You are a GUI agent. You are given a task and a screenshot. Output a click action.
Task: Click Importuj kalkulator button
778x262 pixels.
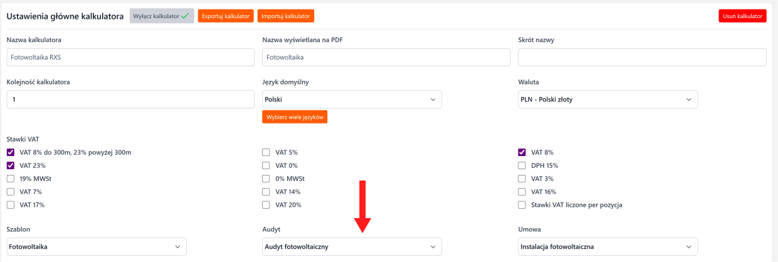285,16
